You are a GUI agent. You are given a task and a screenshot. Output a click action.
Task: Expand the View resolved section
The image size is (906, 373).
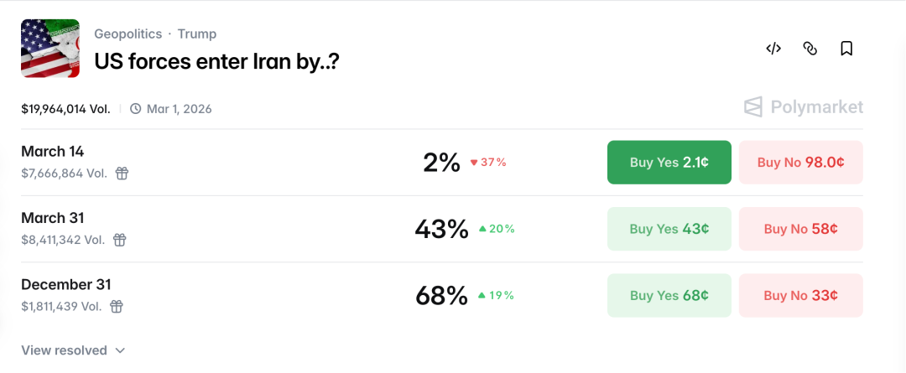click(x=73, y=350)
